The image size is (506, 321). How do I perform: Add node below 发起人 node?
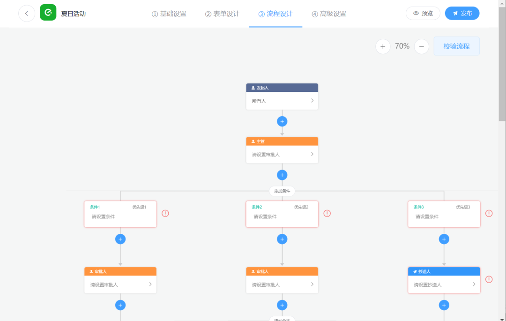(282, 122)
